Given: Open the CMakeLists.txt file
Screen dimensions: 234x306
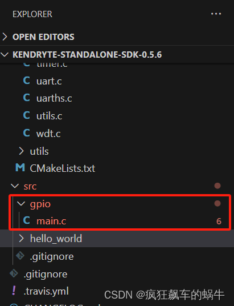Looking at the screenshot, I should pos(62,168).
